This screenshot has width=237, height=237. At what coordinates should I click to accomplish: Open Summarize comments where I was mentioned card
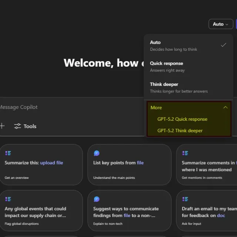(207, 164)
